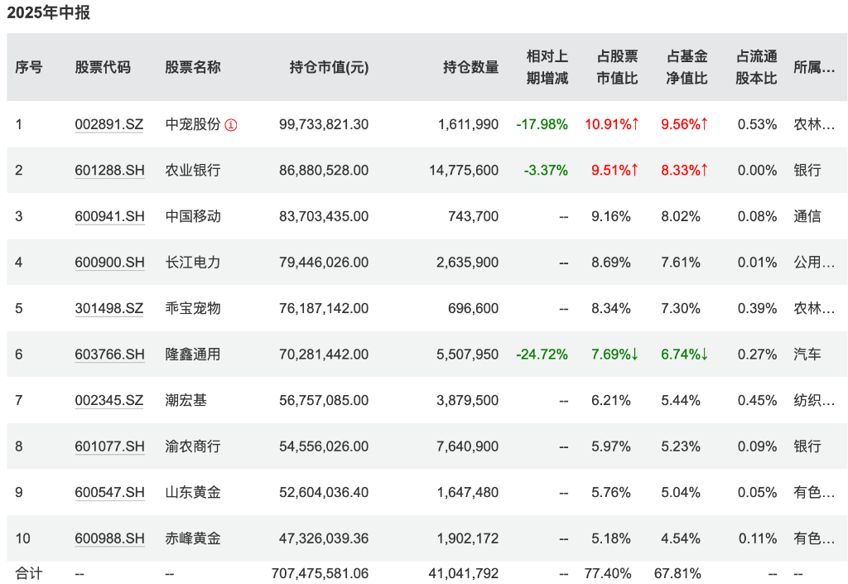Open stock code link 002891.SZ
The height and width of the screenshot is (584, 848).
click(x=109, y=124)
